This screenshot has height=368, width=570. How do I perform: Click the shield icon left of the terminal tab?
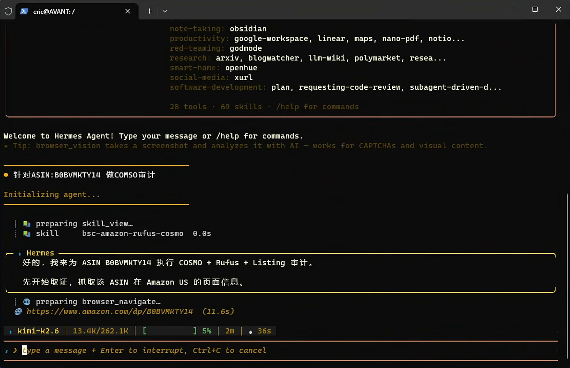(x=8, y=11)
